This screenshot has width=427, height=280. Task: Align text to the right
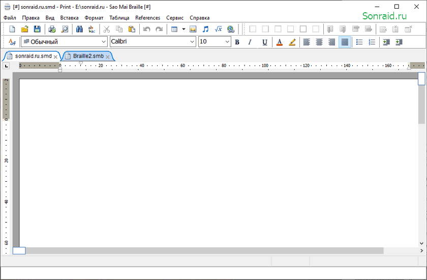coord(331,42)
